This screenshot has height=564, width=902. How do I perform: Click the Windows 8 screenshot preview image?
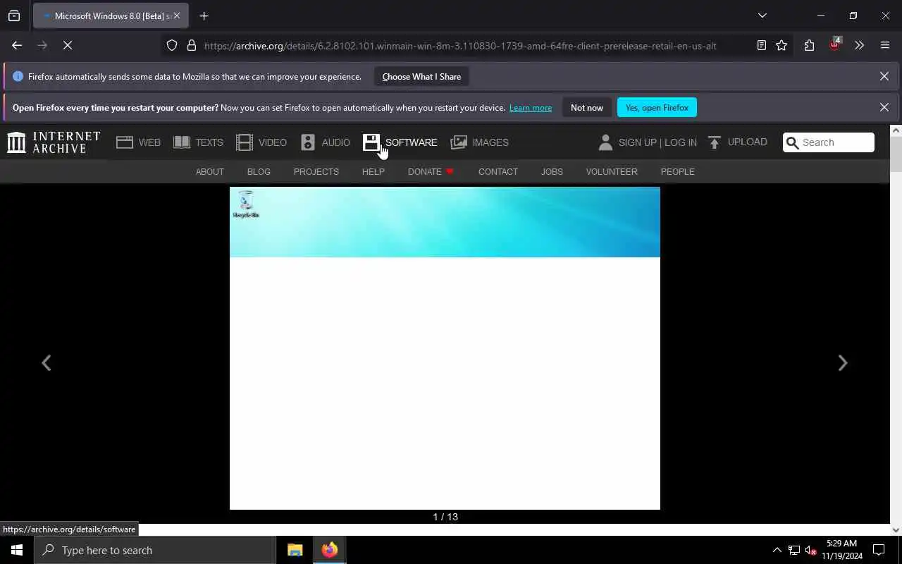(x=445, y=348)
